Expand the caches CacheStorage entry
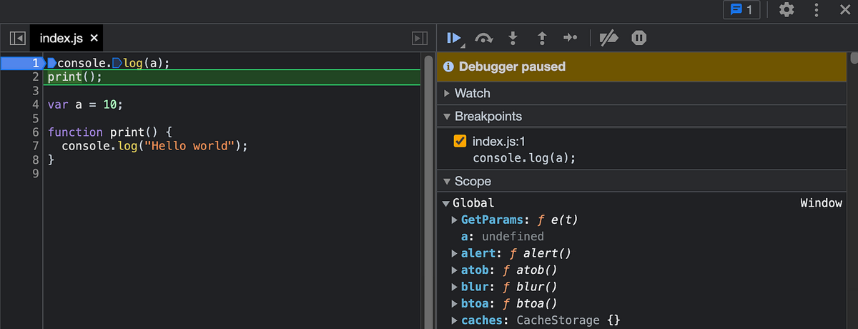858x329 pixels. tap(455, 320)
